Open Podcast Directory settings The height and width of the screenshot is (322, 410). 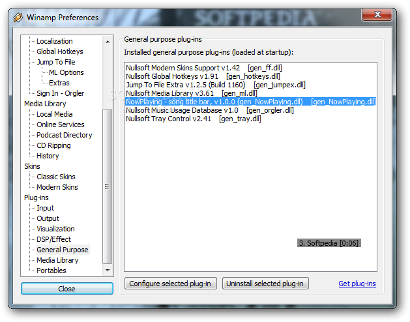(65, 135)
